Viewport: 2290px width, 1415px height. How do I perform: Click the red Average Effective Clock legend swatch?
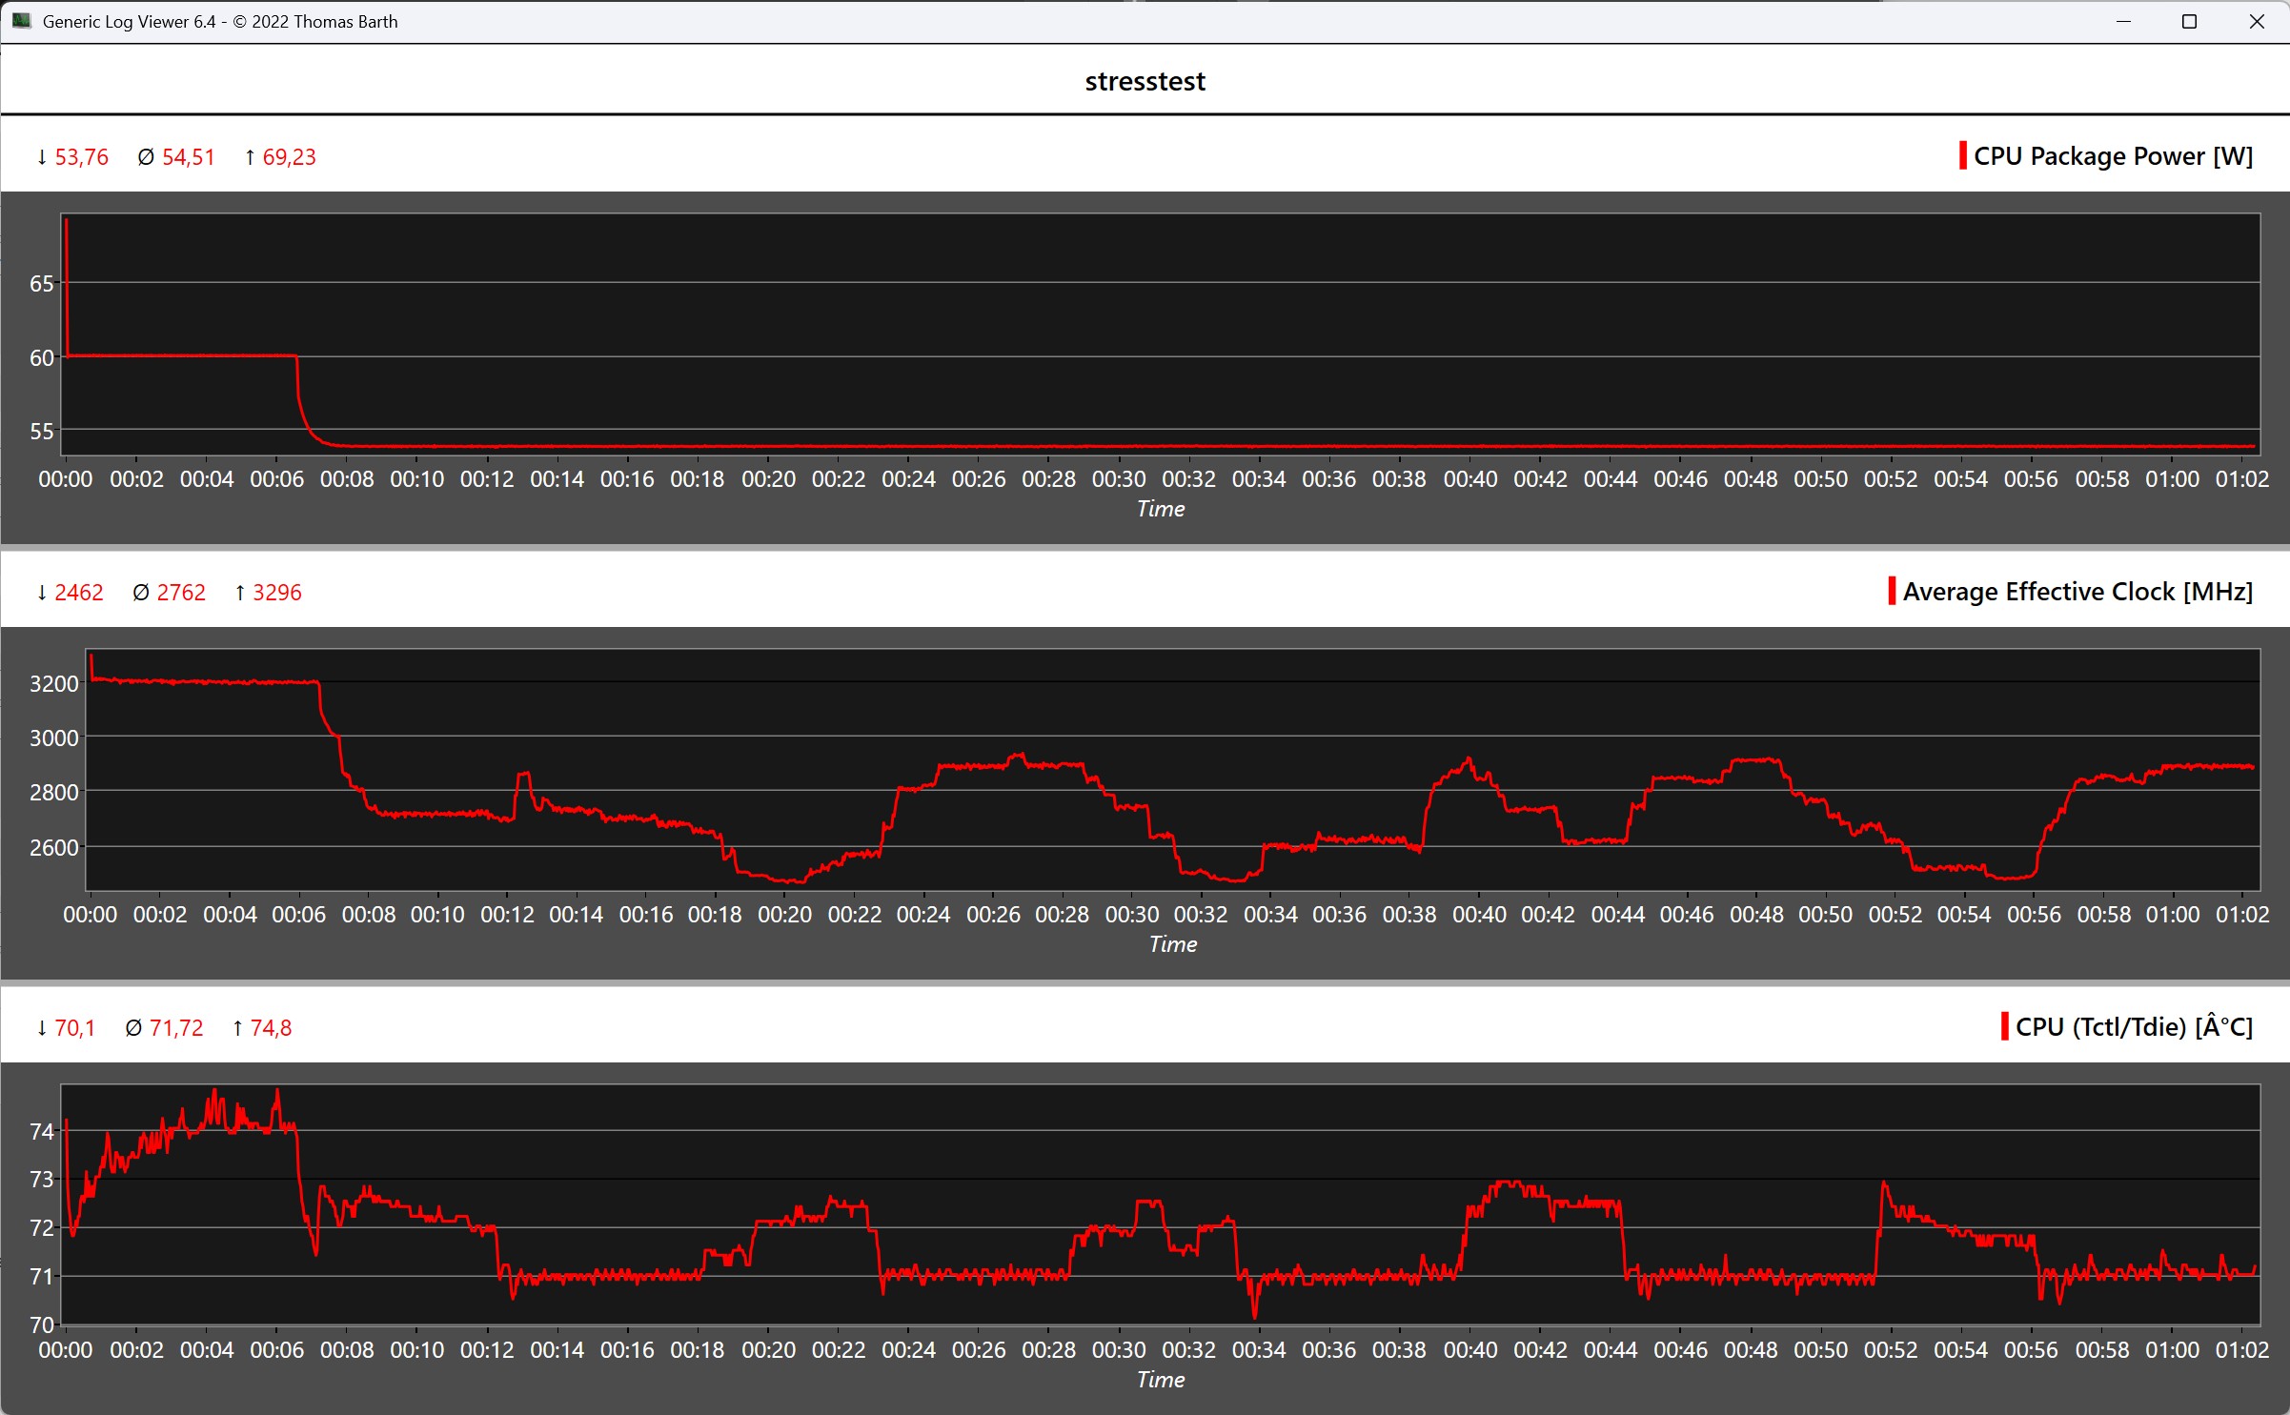click(1892, 592)
